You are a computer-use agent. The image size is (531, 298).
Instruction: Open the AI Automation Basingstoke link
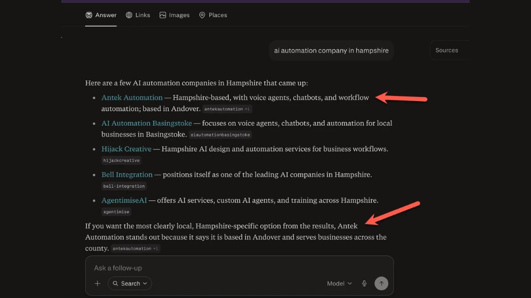tap(147, 123)
